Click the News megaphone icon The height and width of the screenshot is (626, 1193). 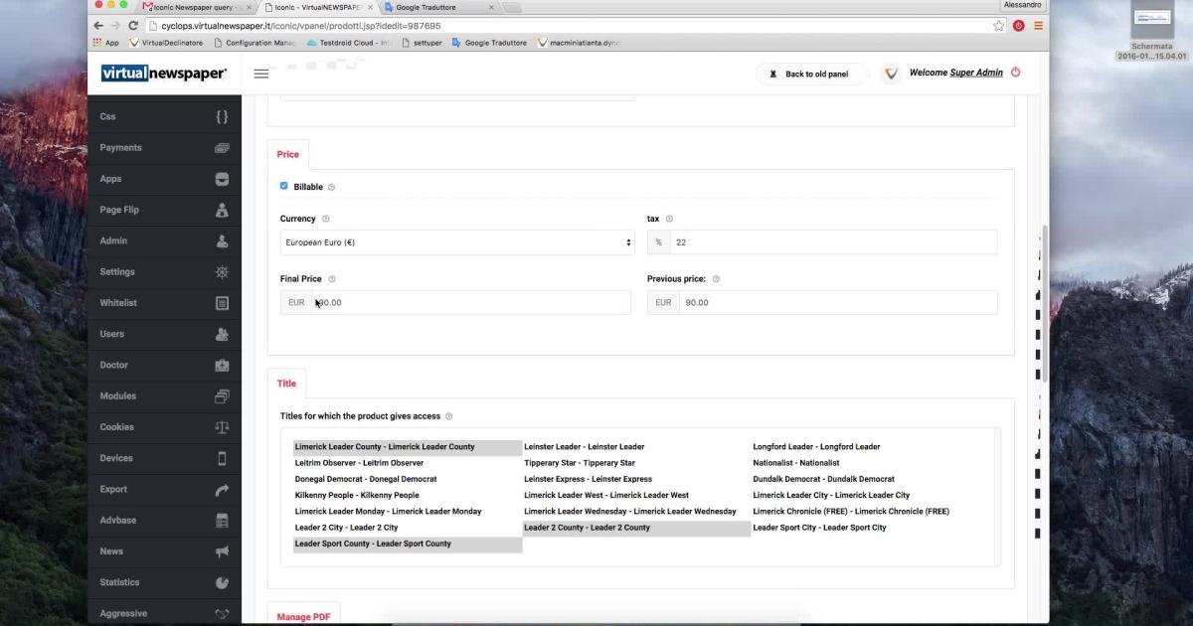pos(222,551)
